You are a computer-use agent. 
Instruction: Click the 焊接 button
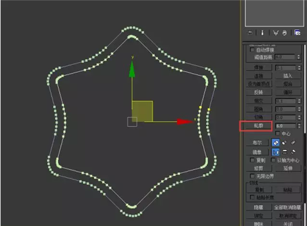pos(258,67)
